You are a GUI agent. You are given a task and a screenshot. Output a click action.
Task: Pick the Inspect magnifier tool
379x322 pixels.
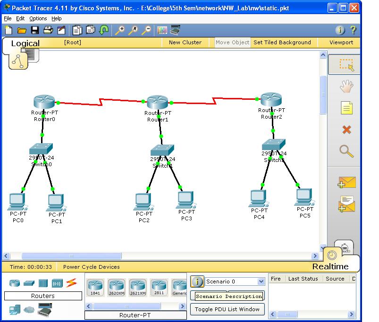pyautogui.click(x=346, y=152)
